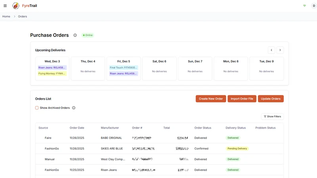The width and height of the screenshot is (317, 178).
Task: Click Update Orders button
Action: pyautogui.click(x=271, y=98)
